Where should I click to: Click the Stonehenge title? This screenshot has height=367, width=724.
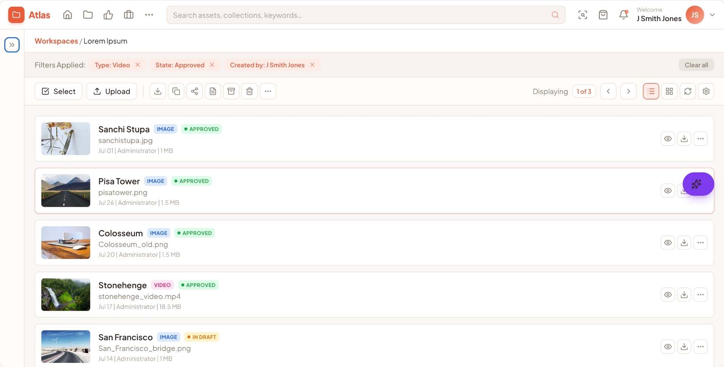(x=123, y=286)
